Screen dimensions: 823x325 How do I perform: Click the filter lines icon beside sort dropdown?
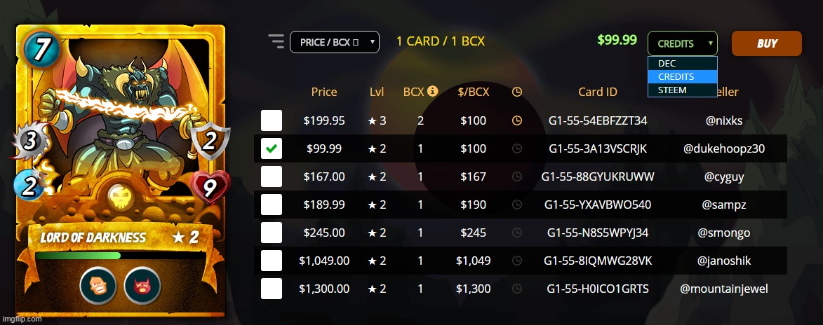(x=276, y=41)
